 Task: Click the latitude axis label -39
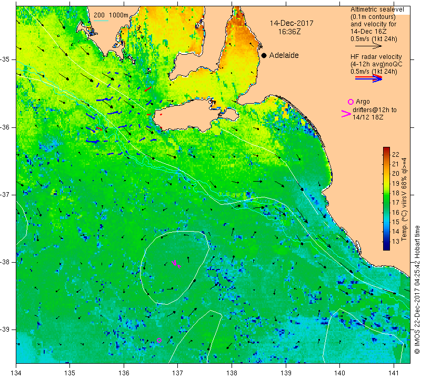[x=6, y=330]
